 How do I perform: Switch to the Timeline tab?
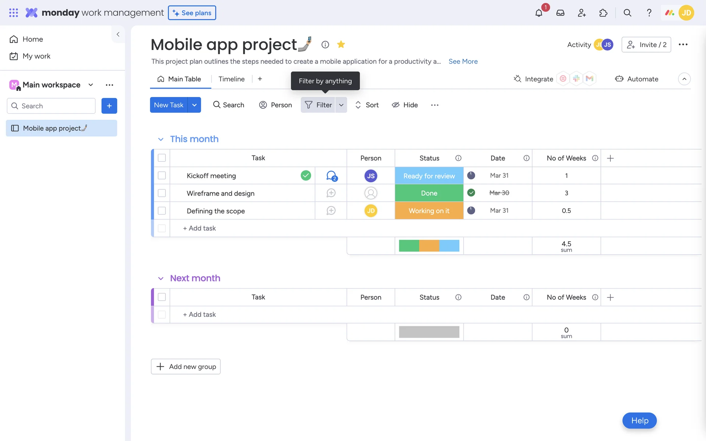tap(231, 79)
